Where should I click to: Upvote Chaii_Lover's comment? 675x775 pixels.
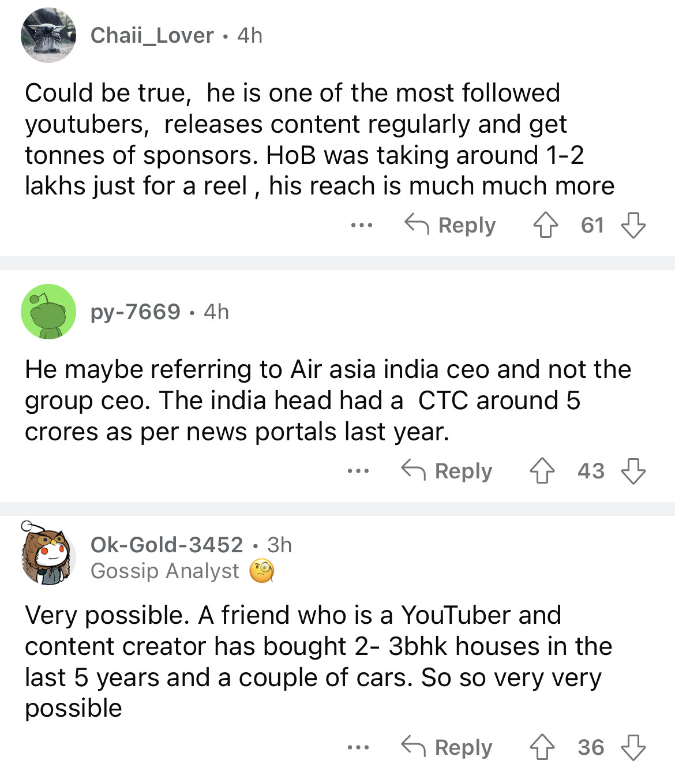click(545, 225)
